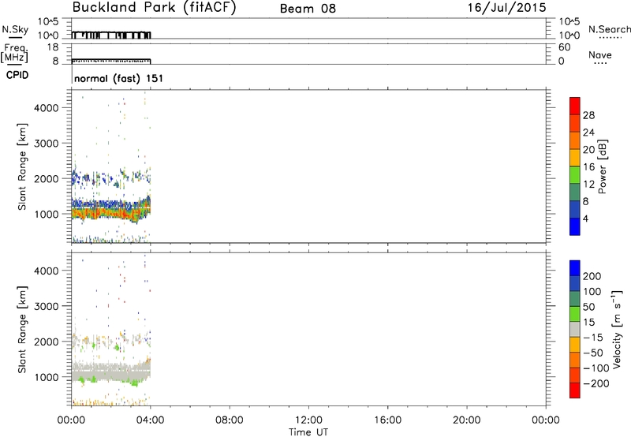Click the power panel's 1000 km backscatter band
Image resolution: width=631 pixels, height=437 pixels.
[x=111, y=209]
